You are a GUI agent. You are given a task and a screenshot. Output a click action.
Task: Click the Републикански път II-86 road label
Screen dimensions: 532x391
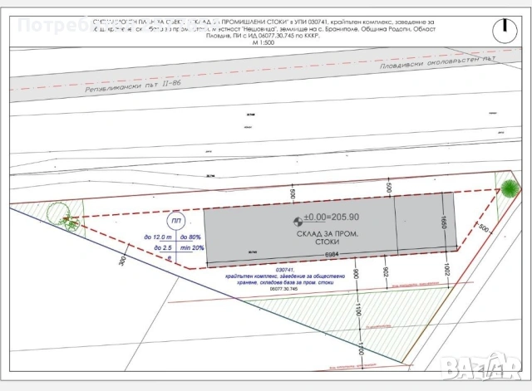[x=133, y=86]
